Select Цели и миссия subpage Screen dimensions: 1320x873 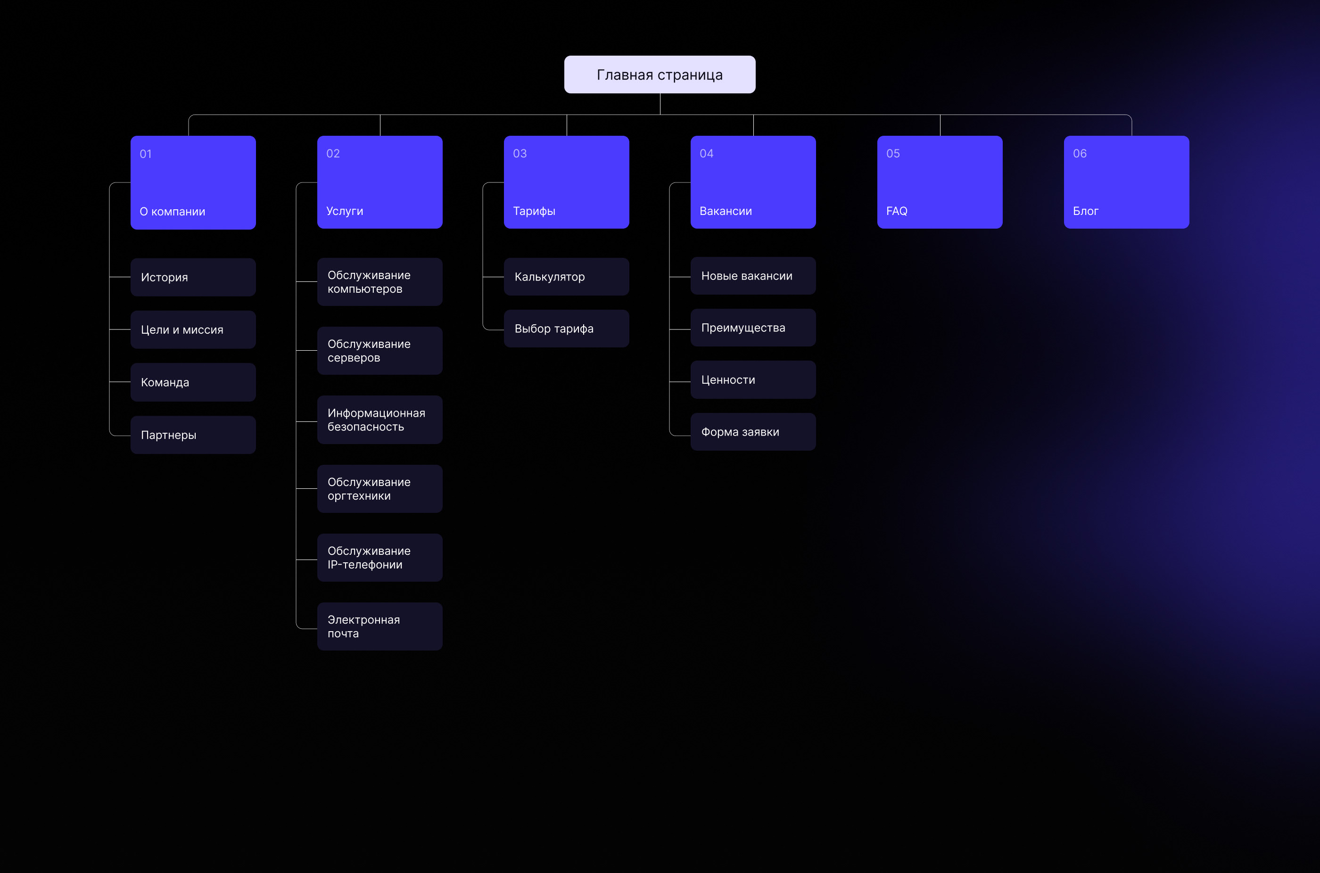193,329
